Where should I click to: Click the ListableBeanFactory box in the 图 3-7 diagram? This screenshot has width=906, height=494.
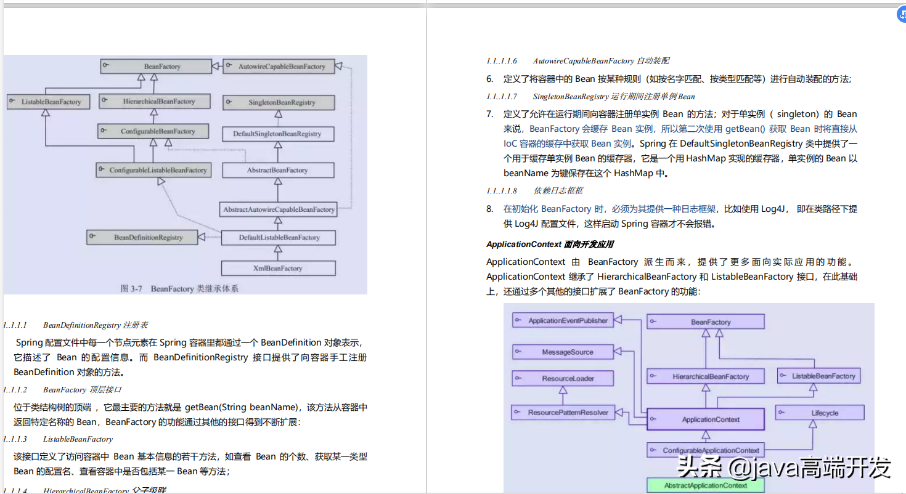coord(47,102)
